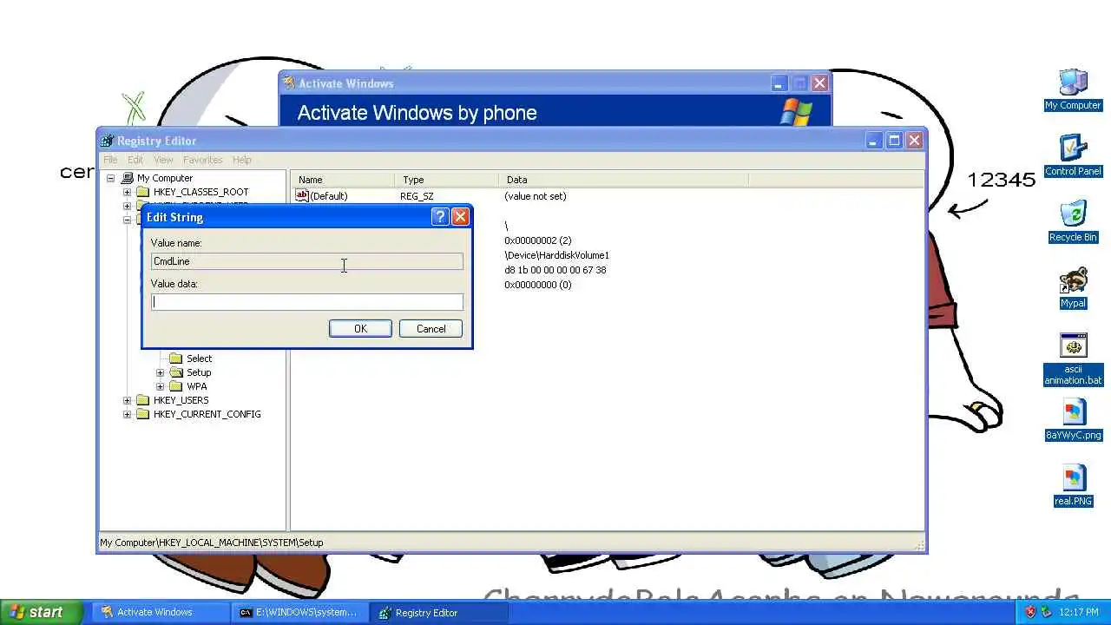Select the \Device\HarddiskVolume1 data entry
This screenshot has height=625, width=1111.
point(556,255)
